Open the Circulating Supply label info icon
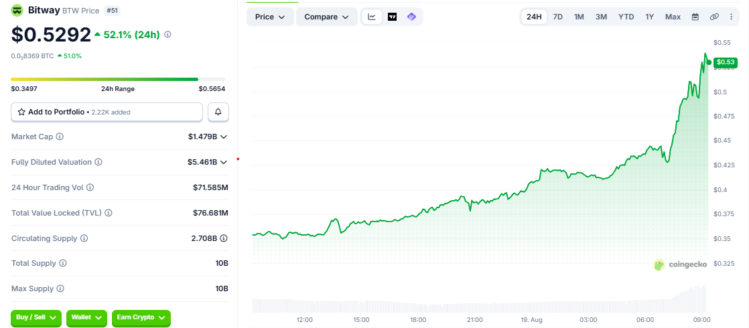 click(84, 238)
